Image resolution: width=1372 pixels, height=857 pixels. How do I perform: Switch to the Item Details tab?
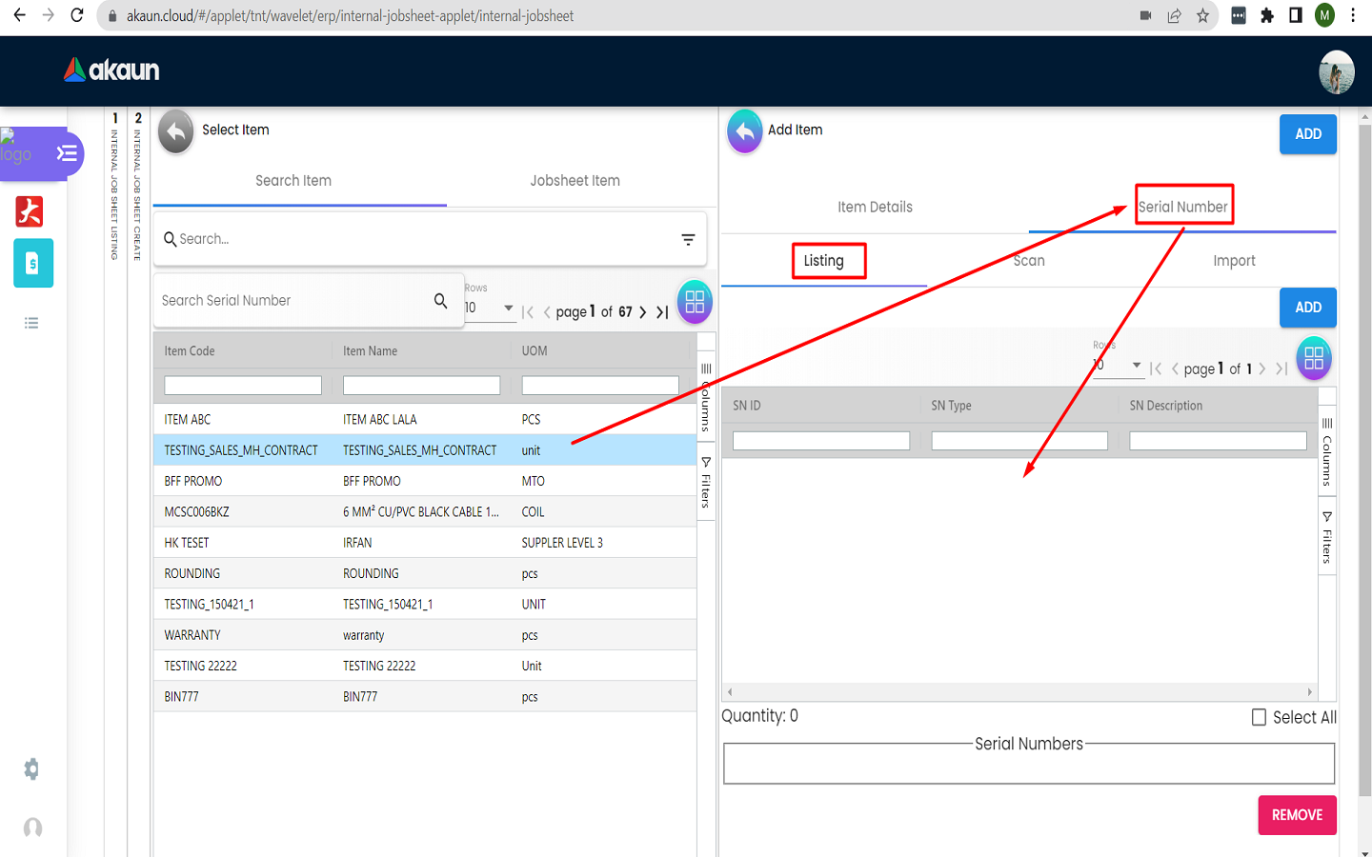coord(875,207)
